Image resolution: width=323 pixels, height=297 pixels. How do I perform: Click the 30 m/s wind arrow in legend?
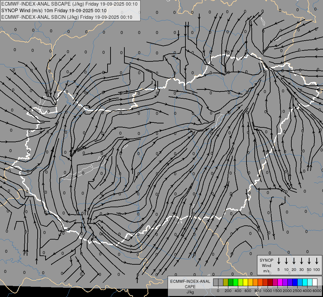[x=301, y=261]
